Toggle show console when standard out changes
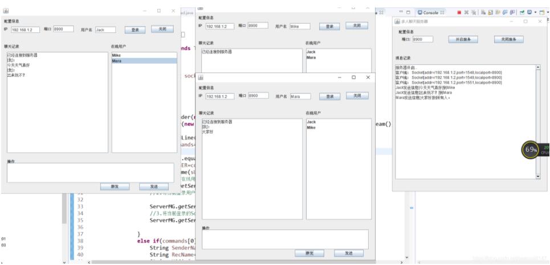 [505, 13]
